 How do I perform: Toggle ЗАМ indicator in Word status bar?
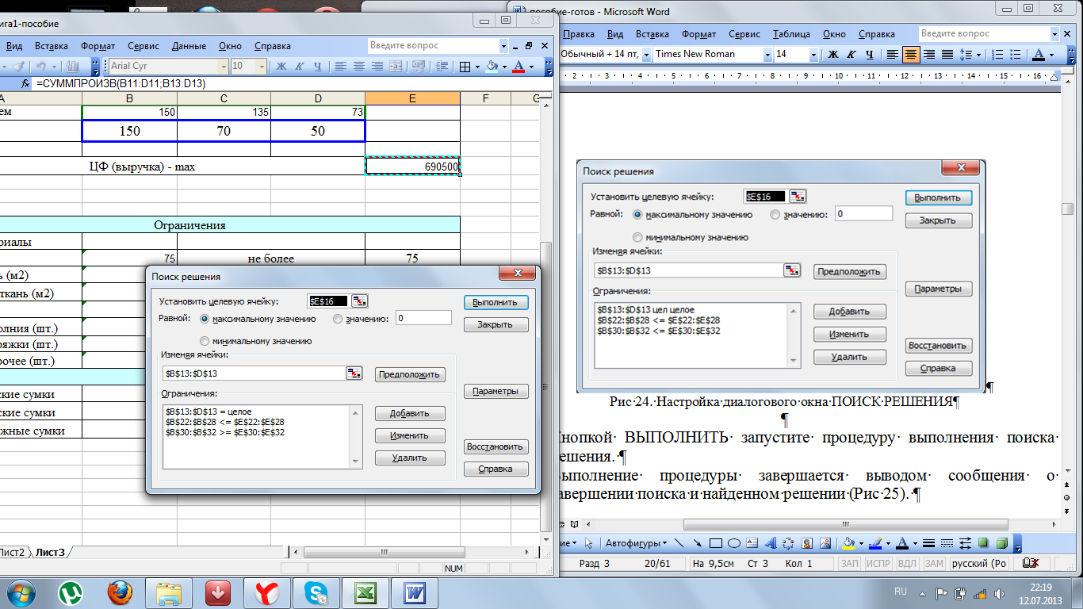click(x=934, y=564)
